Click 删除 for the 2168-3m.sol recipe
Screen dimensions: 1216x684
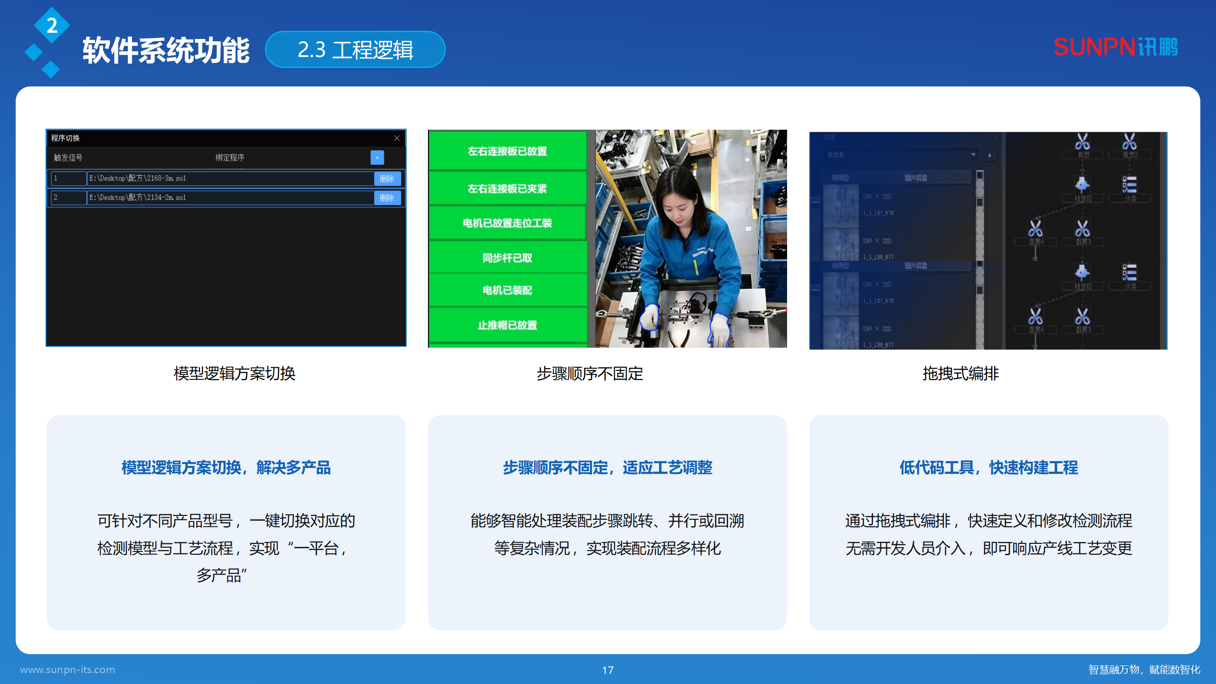[388, 178]
